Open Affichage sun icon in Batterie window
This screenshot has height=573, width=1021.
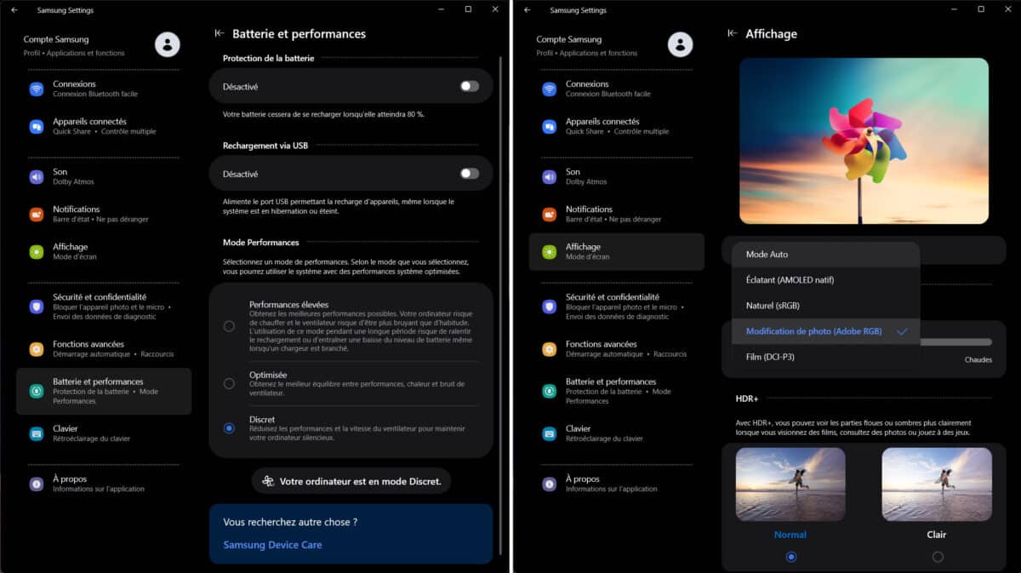37,251
